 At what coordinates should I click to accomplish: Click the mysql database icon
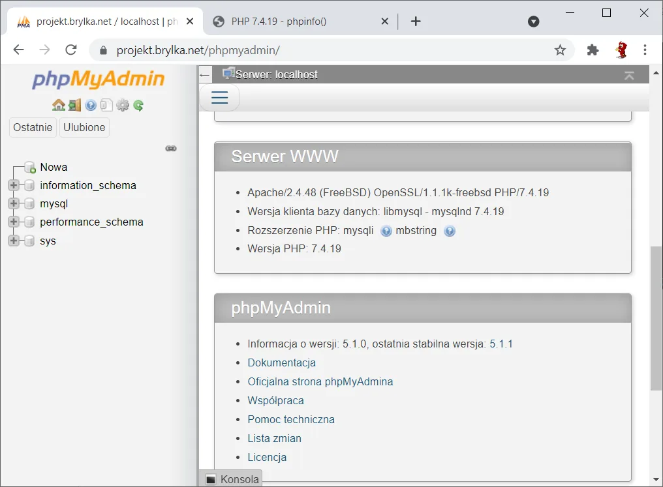[x=29, y=203]
